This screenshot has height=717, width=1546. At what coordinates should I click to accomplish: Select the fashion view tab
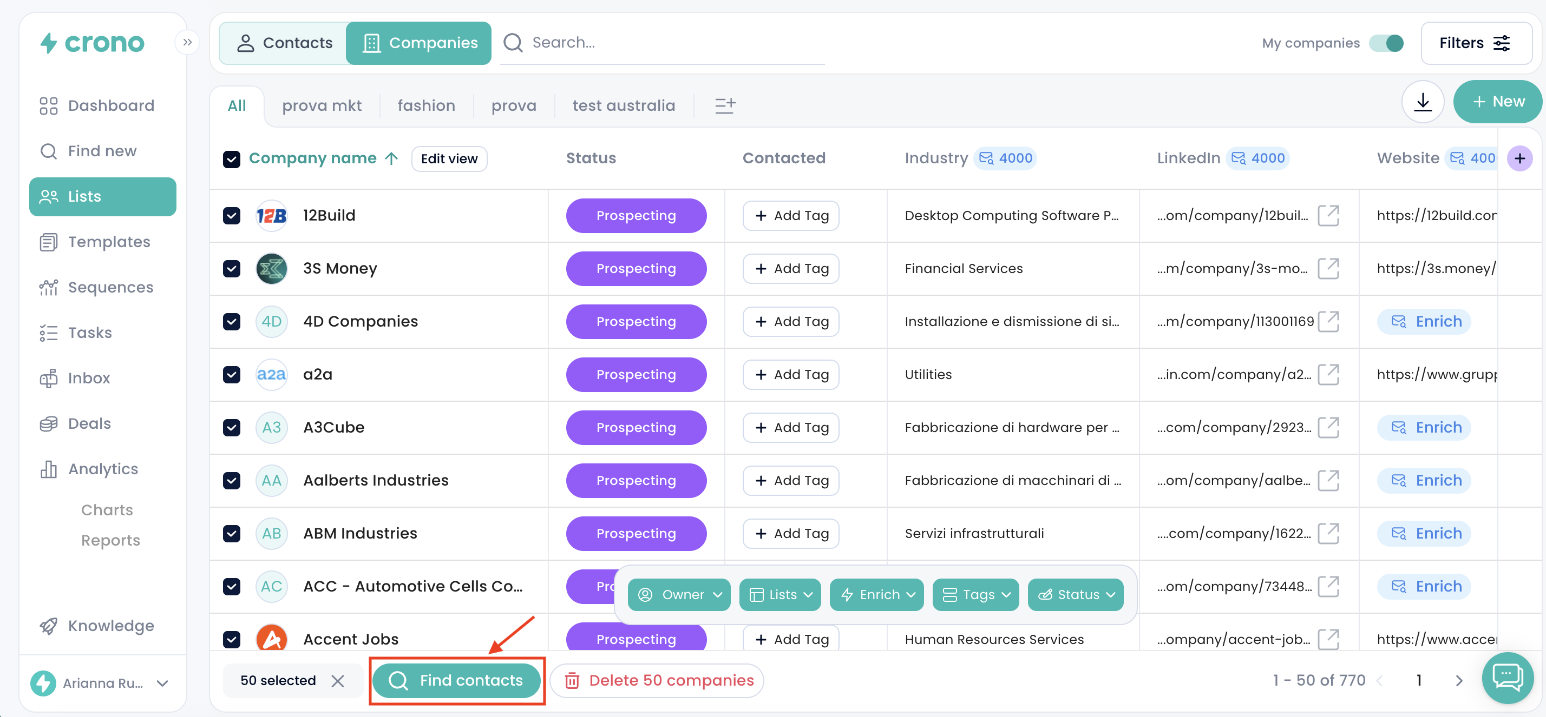426,105
